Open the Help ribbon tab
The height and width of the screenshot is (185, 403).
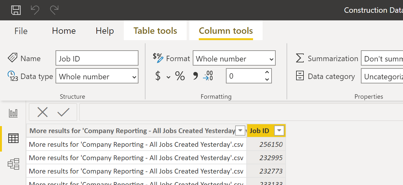[105, 31]
